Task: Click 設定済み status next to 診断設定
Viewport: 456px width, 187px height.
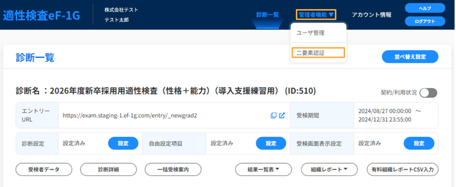Action: point(74,143)
